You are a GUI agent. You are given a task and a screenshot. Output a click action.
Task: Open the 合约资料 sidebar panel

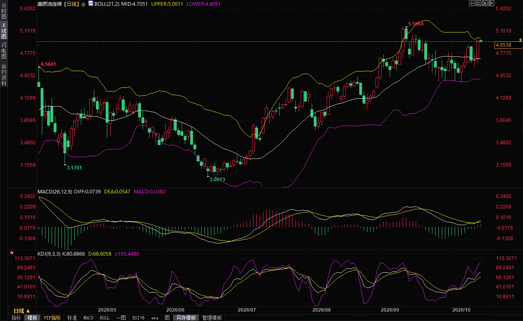point(4,75)
